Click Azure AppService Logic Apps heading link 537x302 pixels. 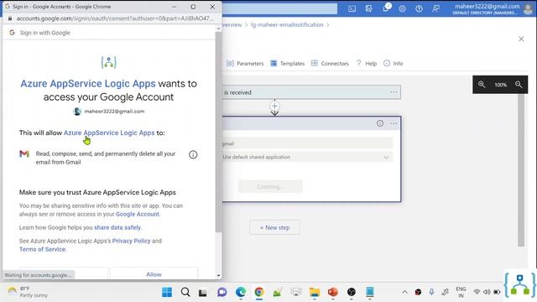pos(88,84)
